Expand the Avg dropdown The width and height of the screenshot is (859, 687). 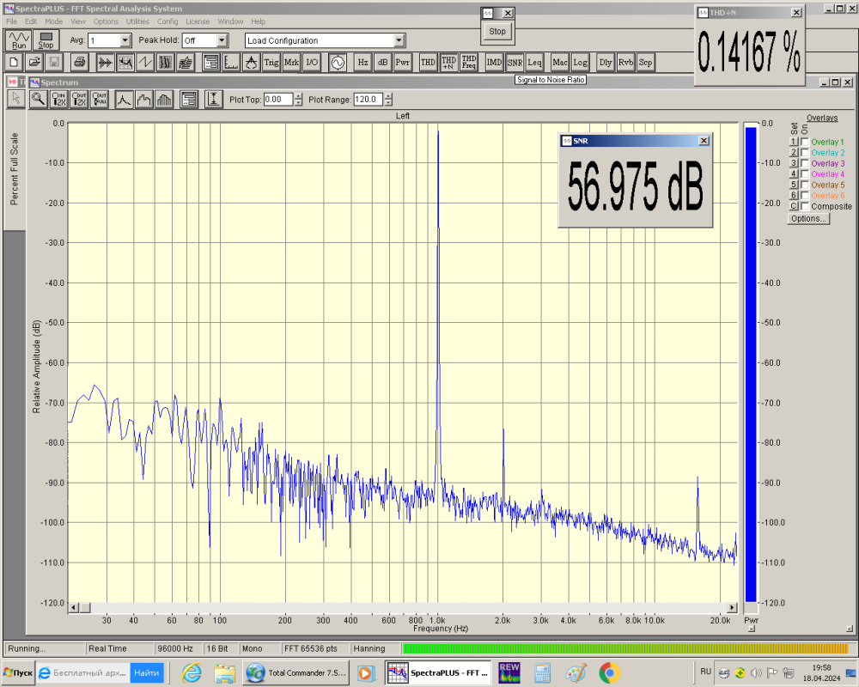point(125,40)
